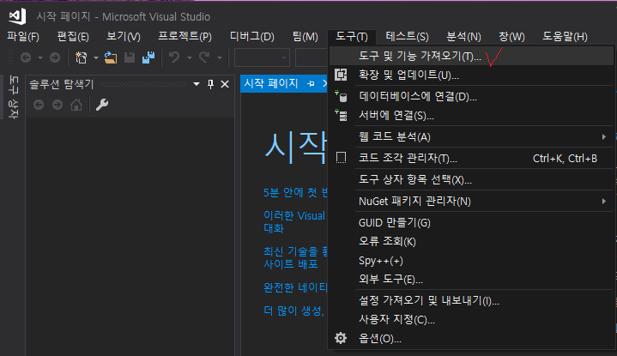The height and width of the screenshot is (356, 617).
Task: Open the '최신 기술을' start page link
Action: (x=295, y=257)
